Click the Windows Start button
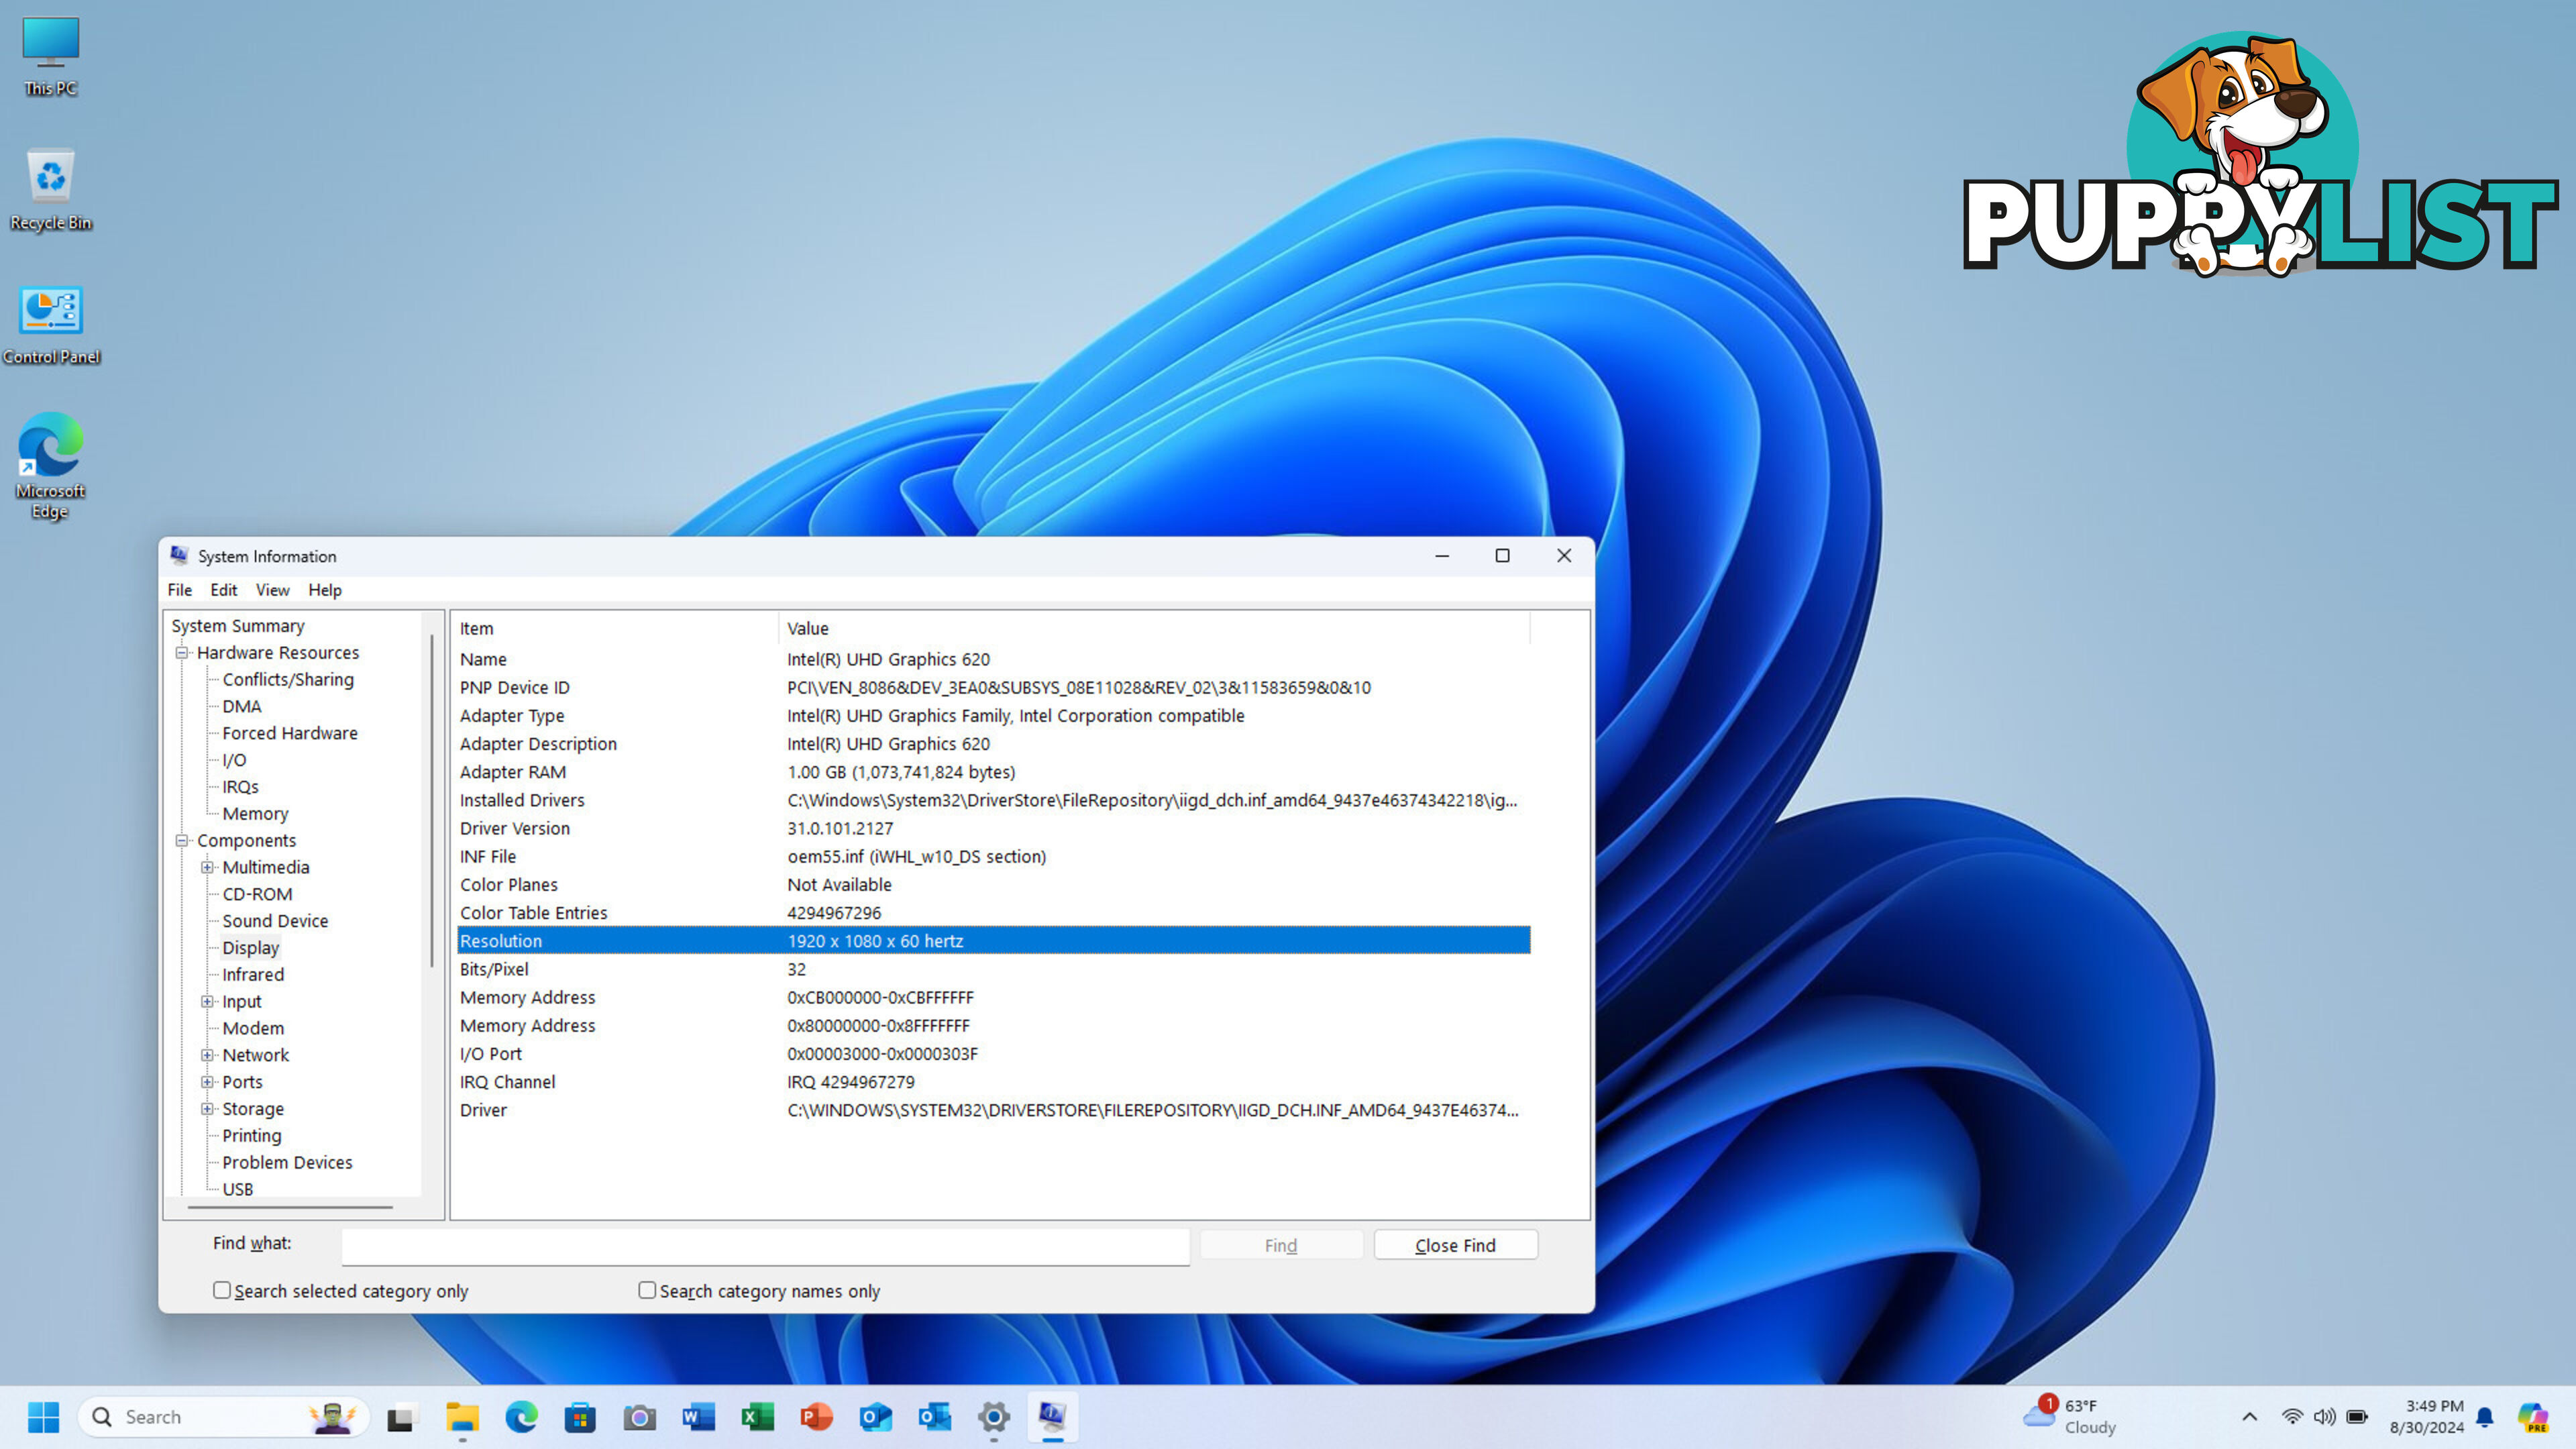This screenshot has width=2576, height=1449. pyautogui.click(x=43, y=1416)
